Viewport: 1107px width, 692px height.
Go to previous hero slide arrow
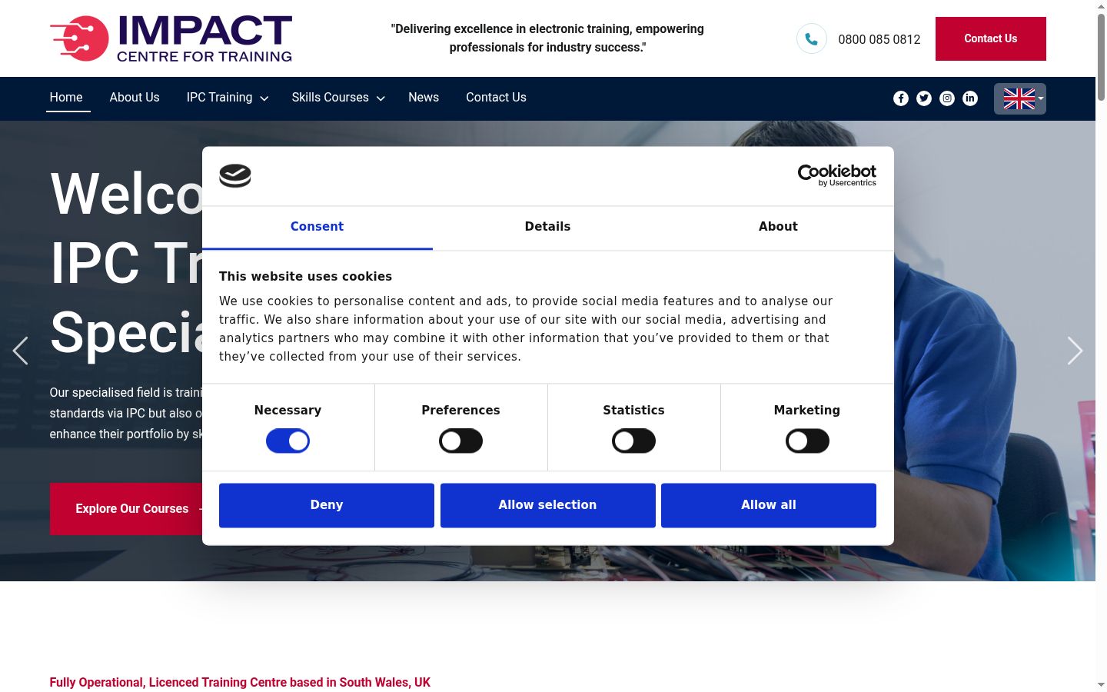pyautogui.click(x=21, y=351)
